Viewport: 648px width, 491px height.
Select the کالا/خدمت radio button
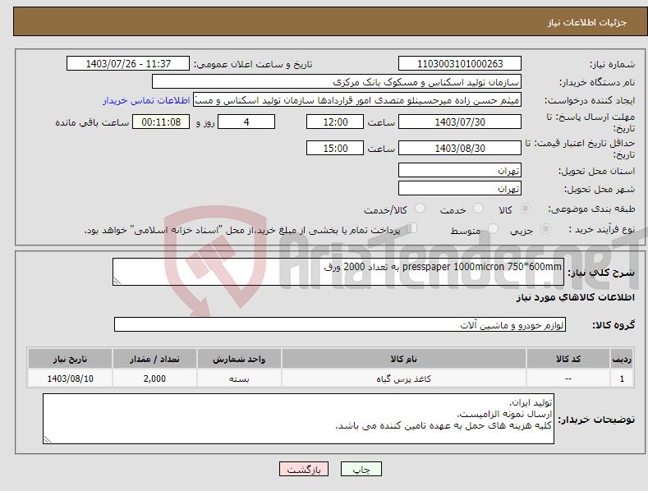pyautogui.click(x=420, y=209)
